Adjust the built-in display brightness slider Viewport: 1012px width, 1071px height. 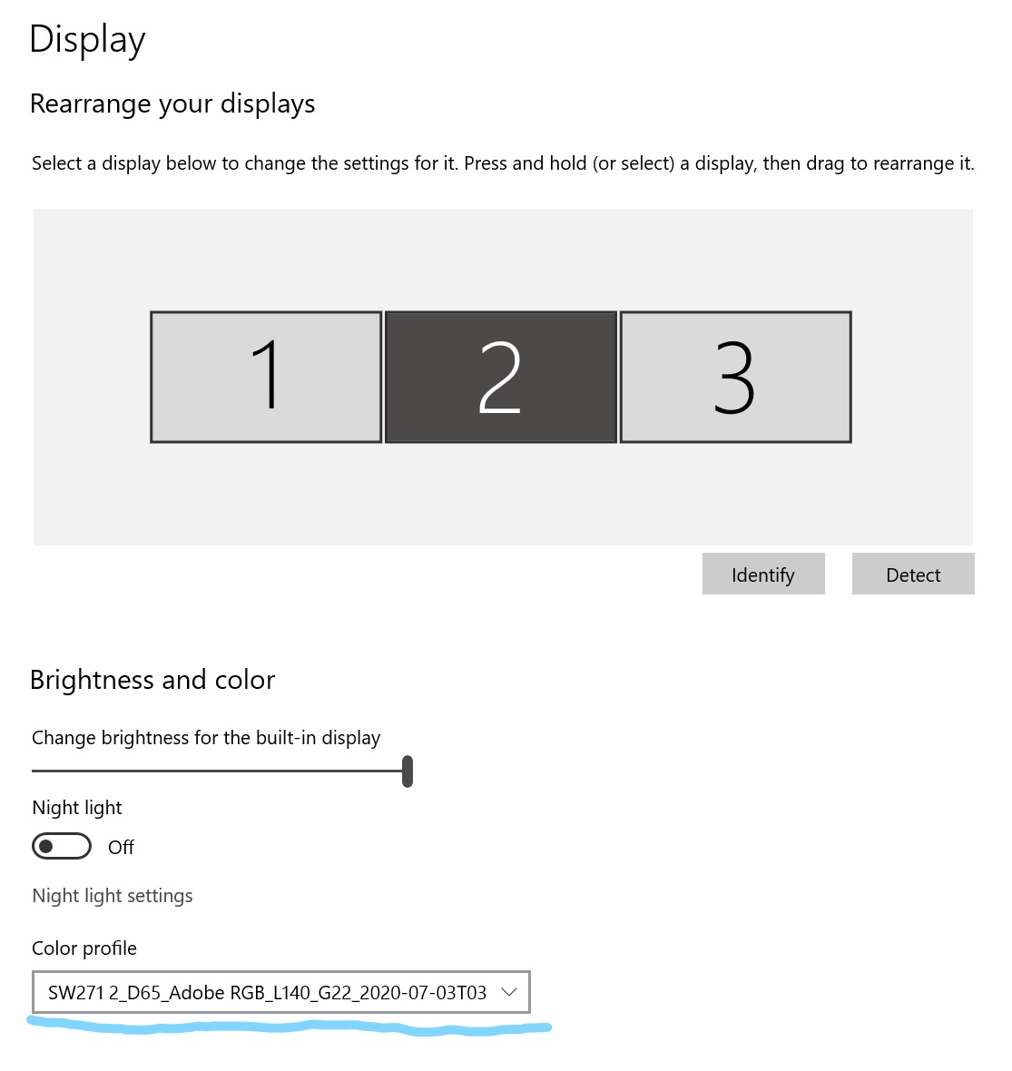(x=408, y=770)
